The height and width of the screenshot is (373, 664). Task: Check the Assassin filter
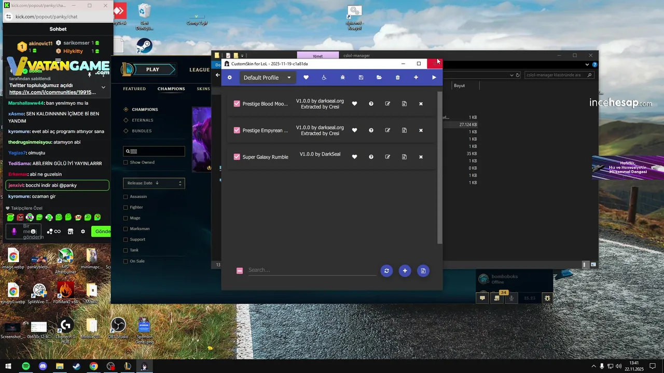tap(126, 196)
